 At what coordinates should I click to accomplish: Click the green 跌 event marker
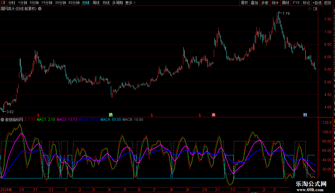[x=111, y=115]
